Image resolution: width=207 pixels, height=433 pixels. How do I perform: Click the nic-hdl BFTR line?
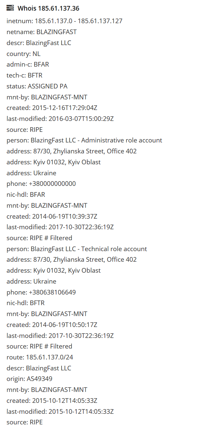(x=26, y=303)
